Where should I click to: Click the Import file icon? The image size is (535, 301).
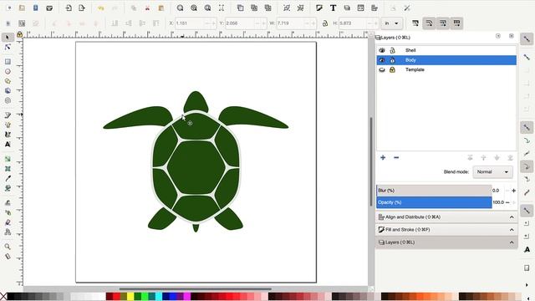point(69,8)
